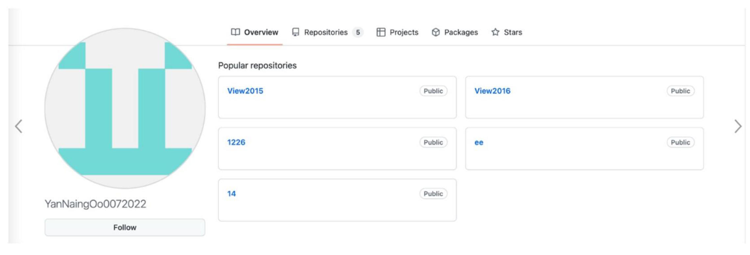
Task: Open the 1226 repository
Action: pyautogui.click(x=236, y=142)
